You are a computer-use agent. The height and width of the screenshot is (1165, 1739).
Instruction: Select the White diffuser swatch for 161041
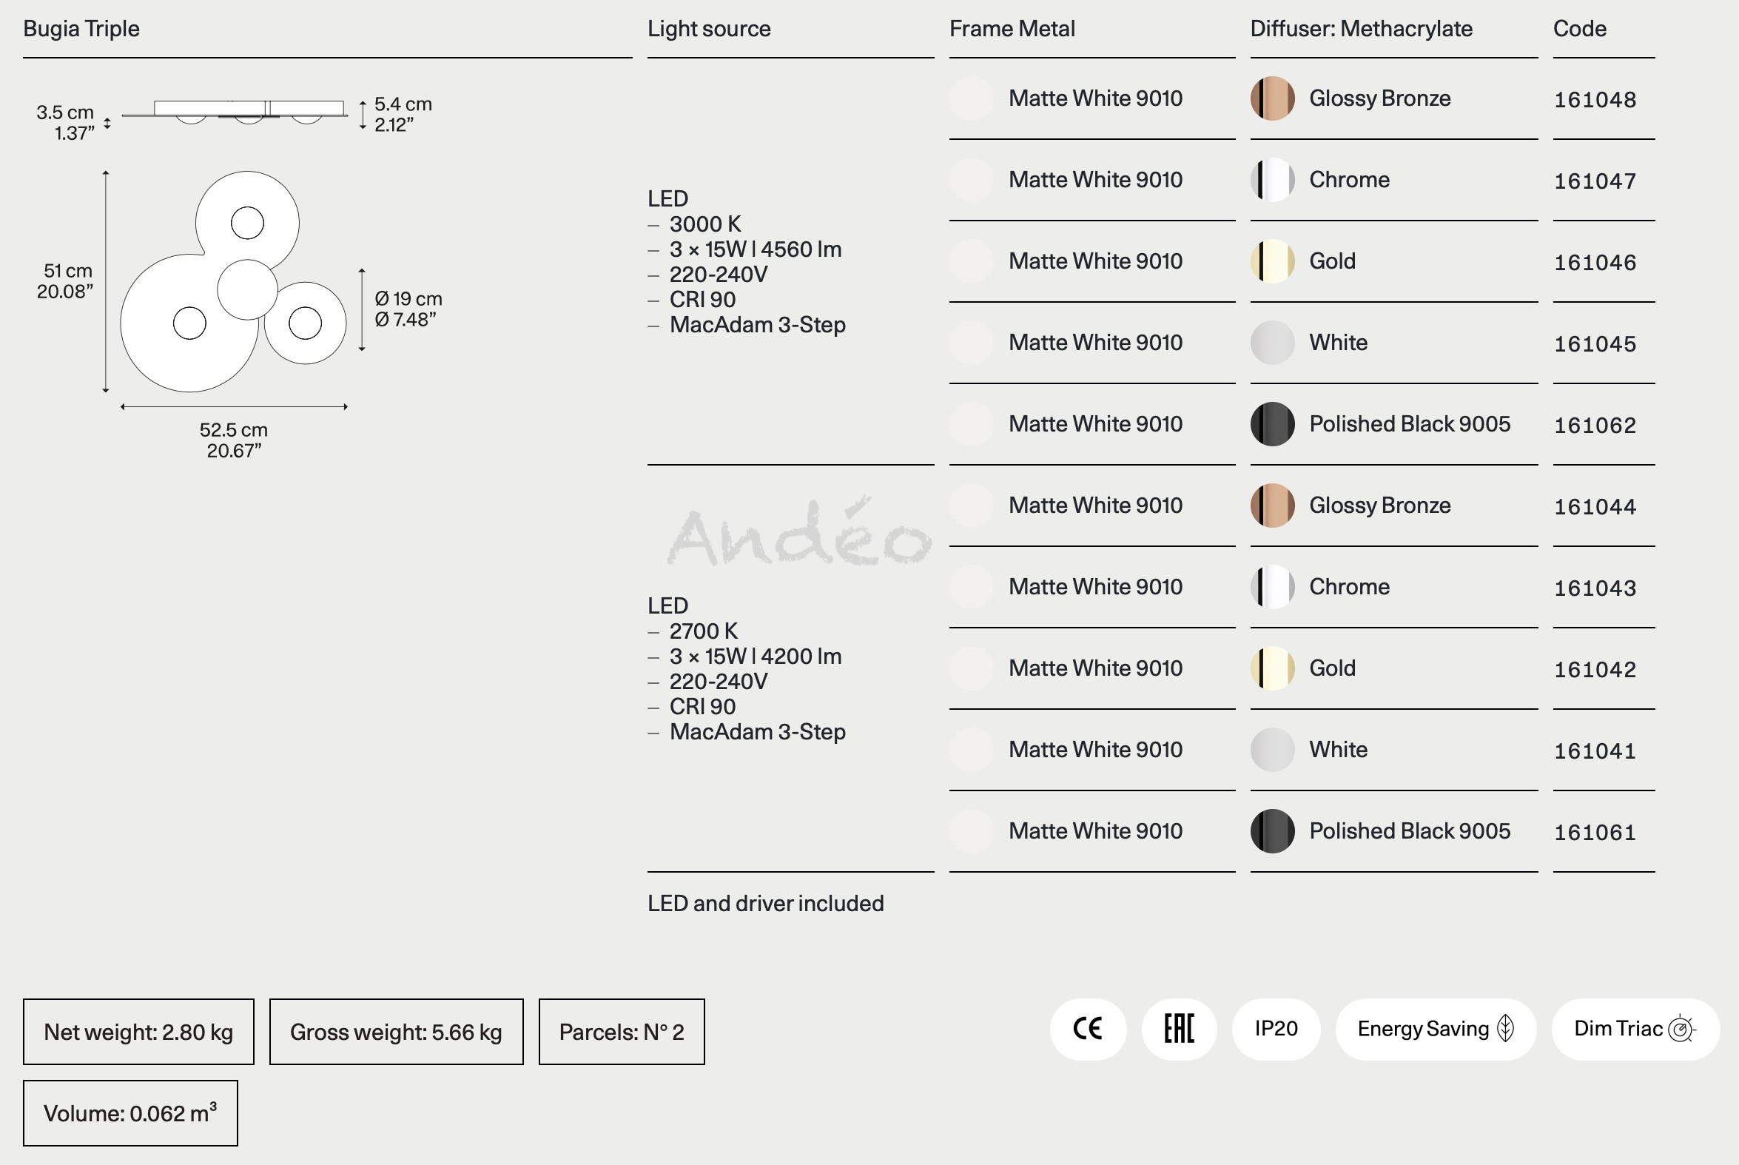(1273, 750)
